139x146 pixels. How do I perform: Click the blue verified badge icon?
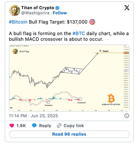pos(57,8)
